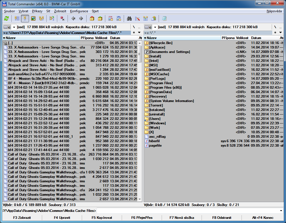Go back with the left arrow icon

click(73, 18)
